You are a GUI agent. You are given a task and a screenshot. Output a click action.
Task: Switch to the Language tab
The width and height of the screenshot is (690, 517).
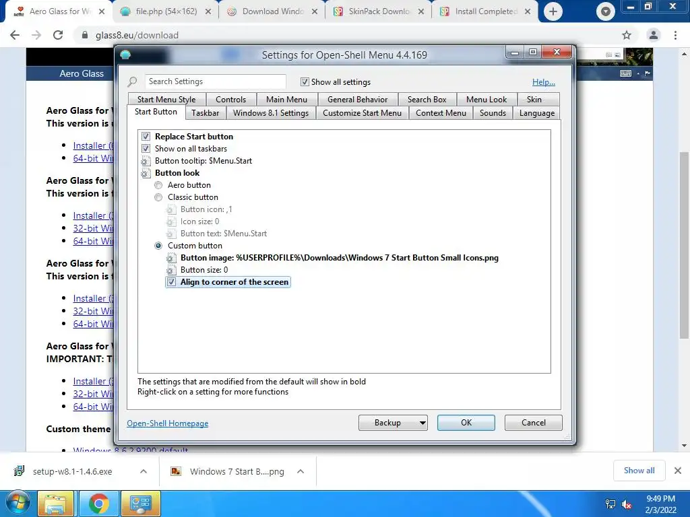537,113
